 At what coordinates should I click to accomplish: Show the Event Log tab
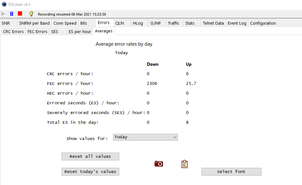coord(237,23)
